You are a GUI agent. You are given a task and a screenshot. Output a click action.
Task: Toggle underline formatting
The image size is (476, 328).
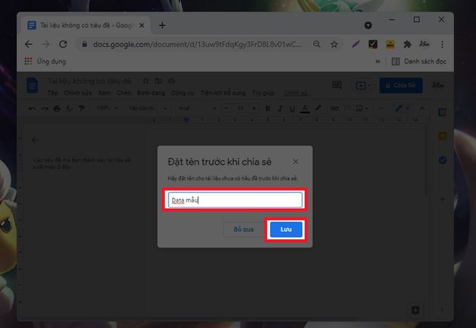(x=292, y=108)
